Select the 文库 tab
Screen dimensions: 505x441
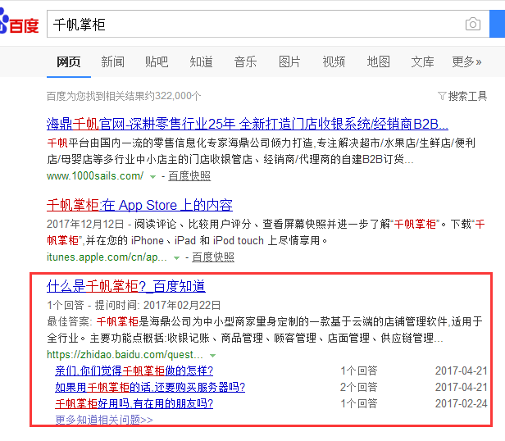[422, 61]
